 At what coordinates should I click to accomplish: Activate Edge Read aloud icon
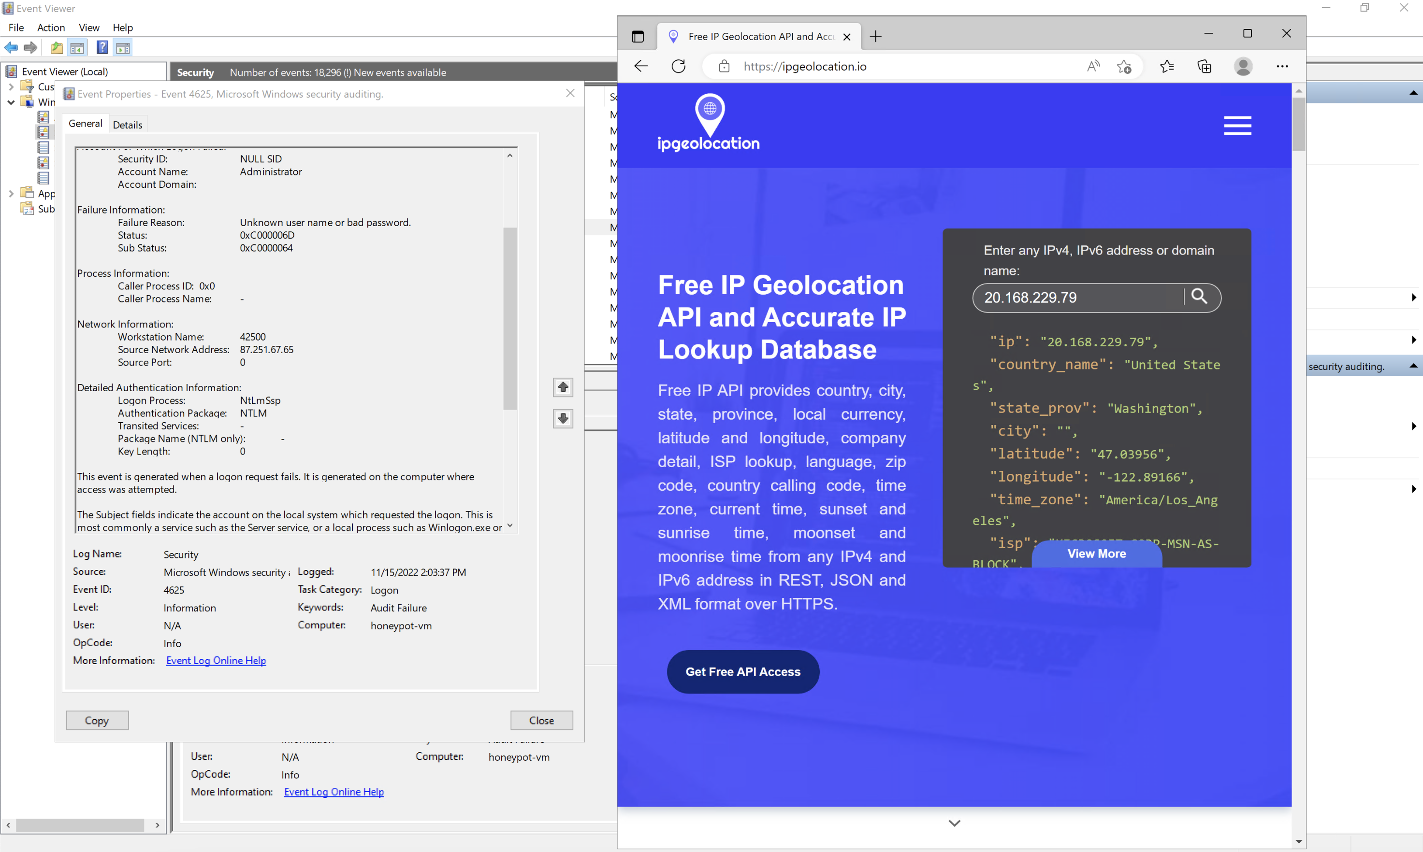coord(1093,66)
